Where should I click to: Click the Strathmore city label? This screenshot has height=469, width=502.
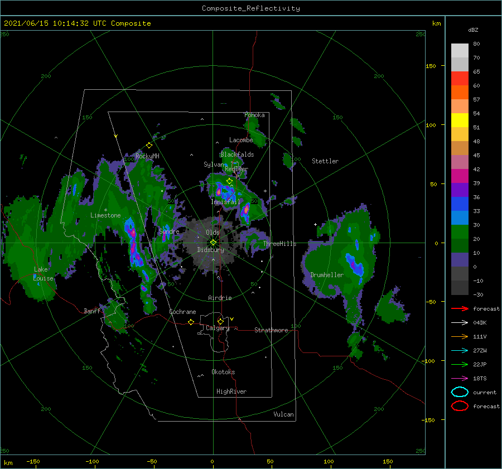click(271, 330)
